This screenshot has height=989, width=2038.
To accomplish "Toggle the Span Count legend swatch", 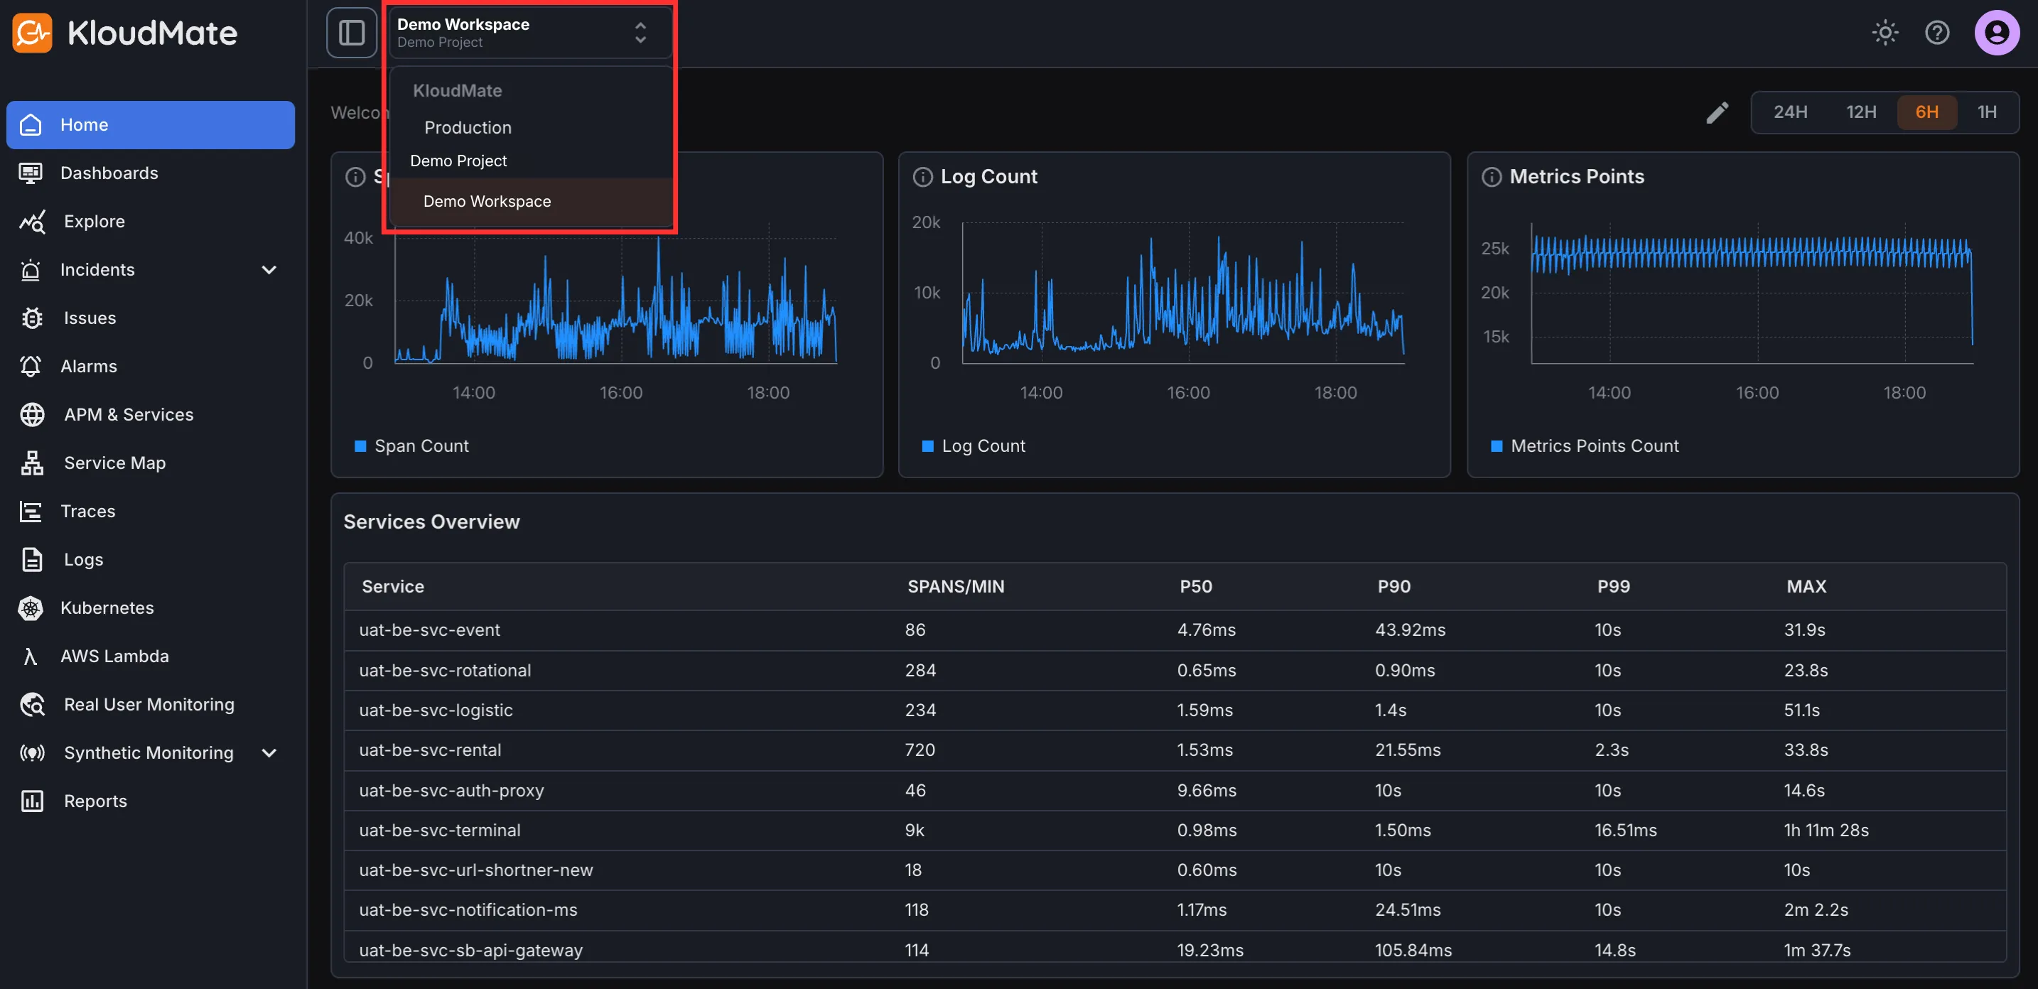I will coord(360,446).
